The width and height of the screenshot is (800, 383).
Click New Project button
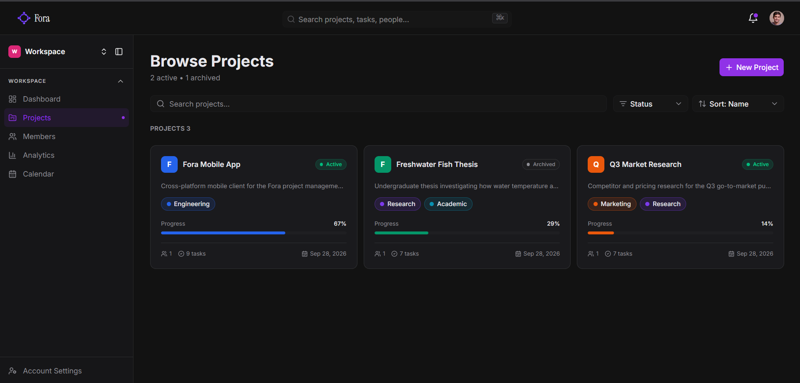(x=751, y=67)
